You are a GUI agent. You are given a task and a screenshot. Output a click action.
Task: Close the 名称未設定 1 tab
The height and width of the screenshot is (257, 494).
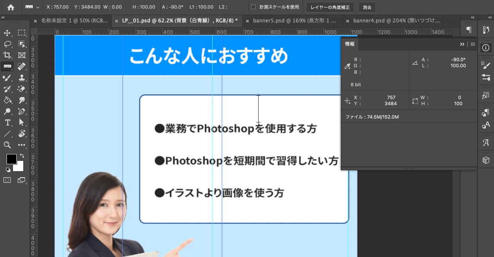pos(35,21)
